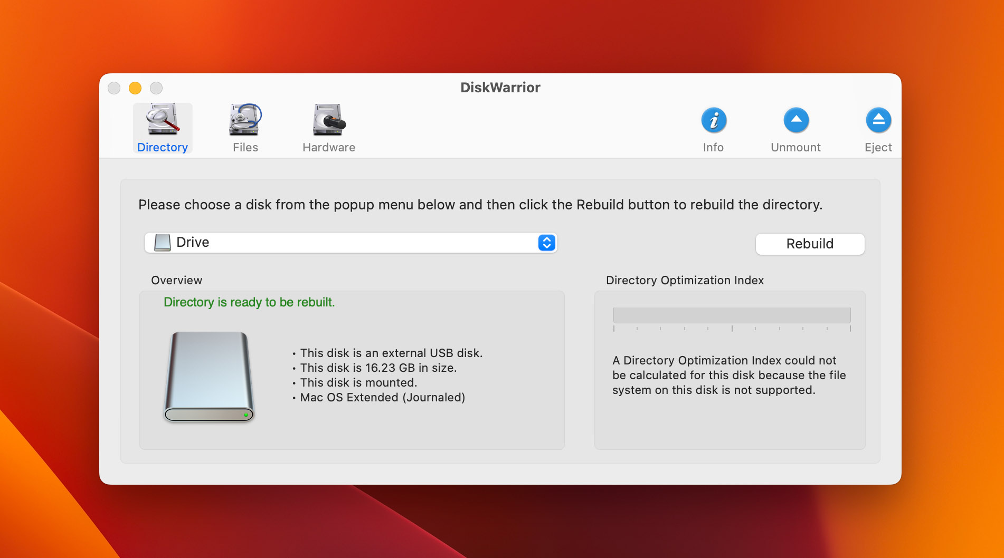1004x558 pixels.
Task: Click the Info label in toolbar
Action: pos(713,148)
